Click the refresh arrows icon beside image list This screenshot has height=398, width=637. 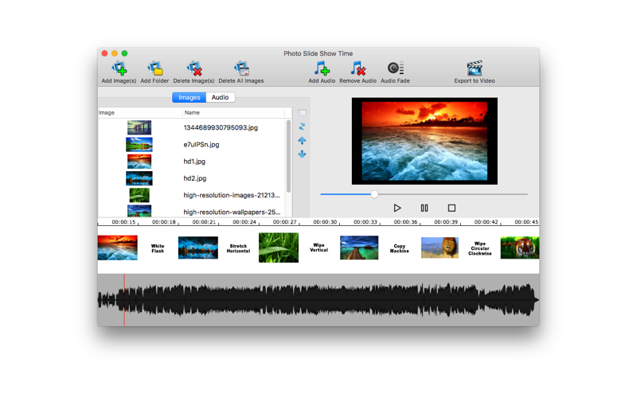302,127
